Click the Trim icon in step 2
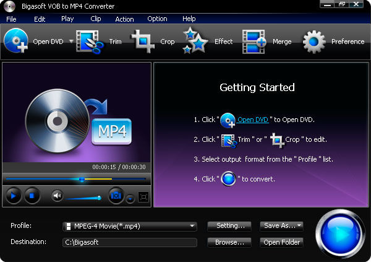Image resolution: width=371 pixels, height=262 pixels. (x=229, y=141)
